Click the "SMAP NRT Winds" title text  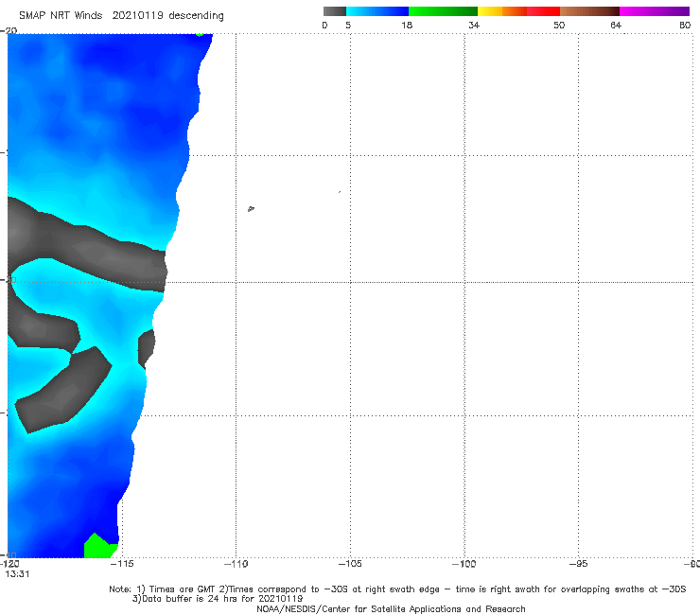point(61,15)
